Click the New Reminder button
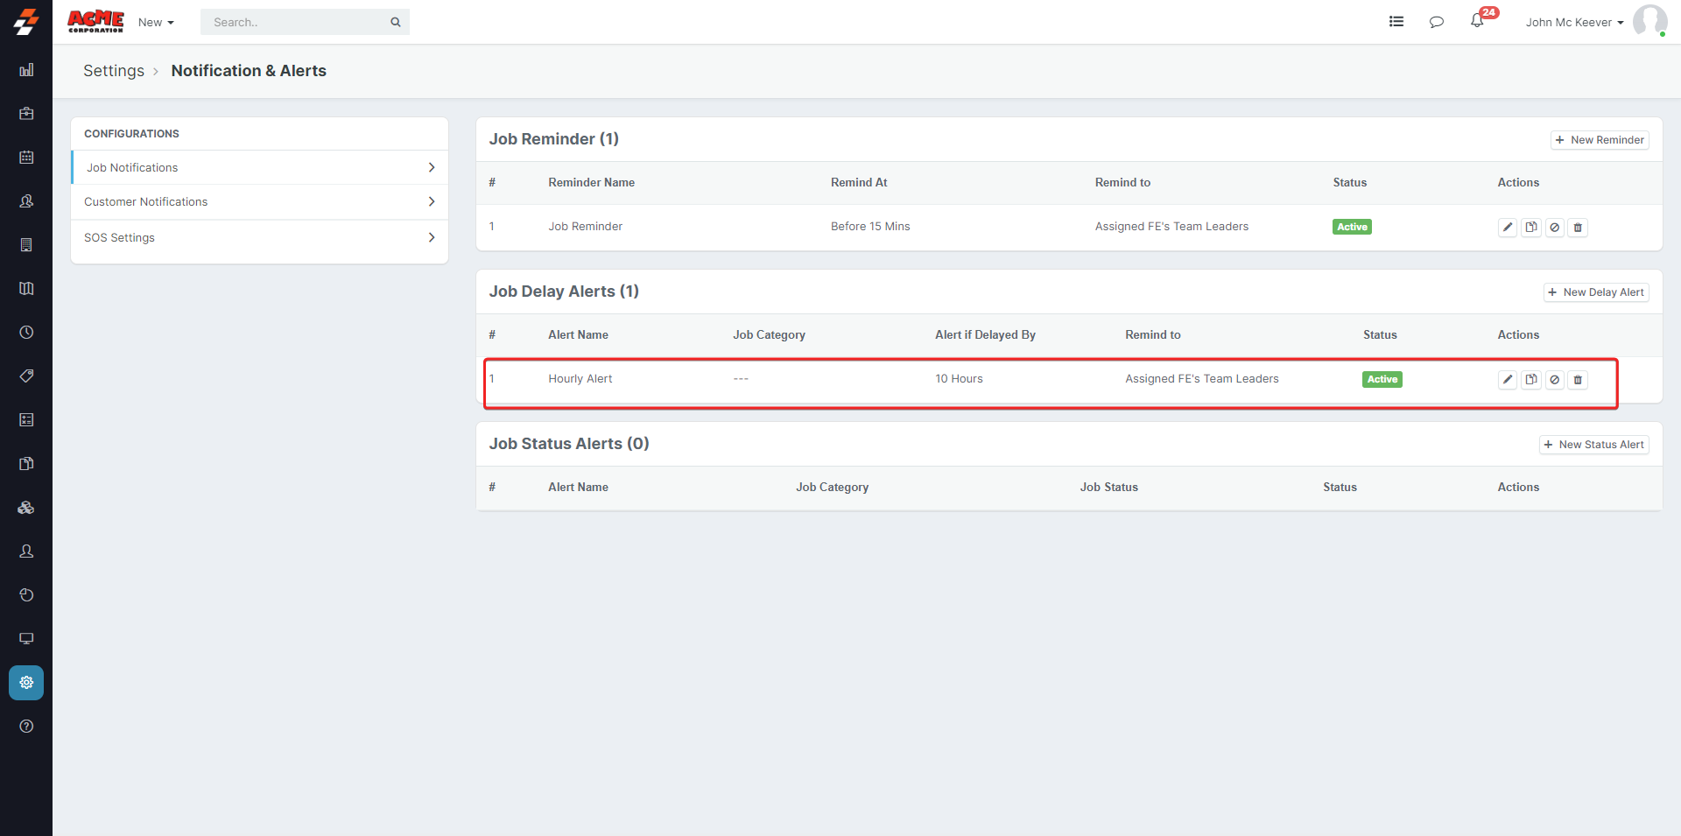Image resolution: width=1681 pixels, height=836 pixels. click(x=1600, y=140)
